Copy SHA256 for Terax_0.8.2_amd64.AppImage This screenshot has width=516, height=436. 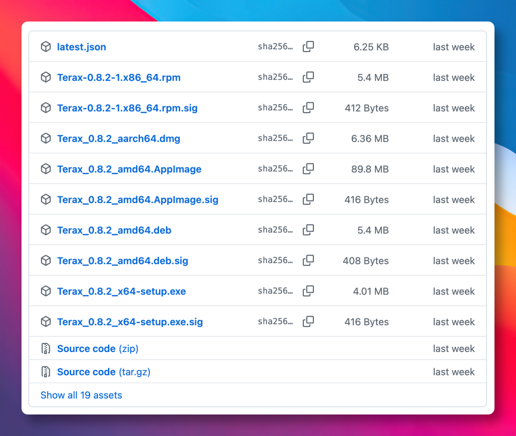click(308, 169)
